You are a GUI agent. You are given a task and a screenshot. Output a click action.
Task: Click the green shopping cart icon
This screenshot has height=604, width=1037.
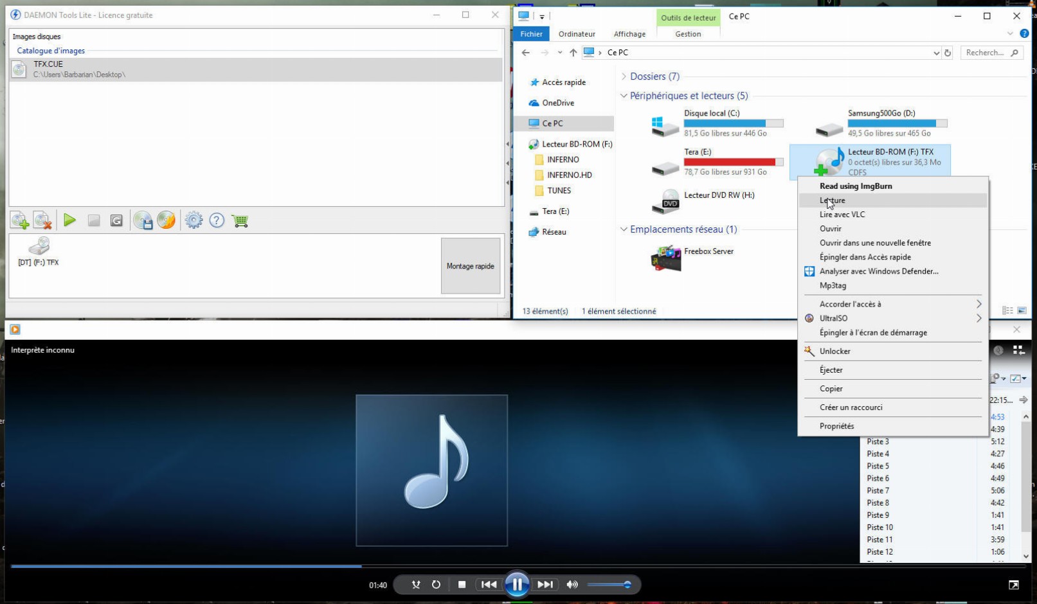240,220
